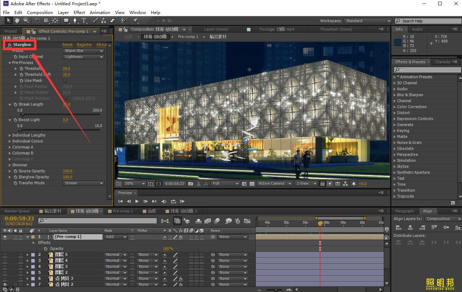The width and height of the screenshot is (462, 292).
Task: Open the composition flowchart icon
Action: pos(346,184)
